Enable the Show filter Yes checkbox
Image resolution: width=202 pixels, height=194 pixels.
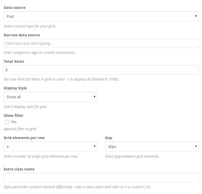click(7, 122)
